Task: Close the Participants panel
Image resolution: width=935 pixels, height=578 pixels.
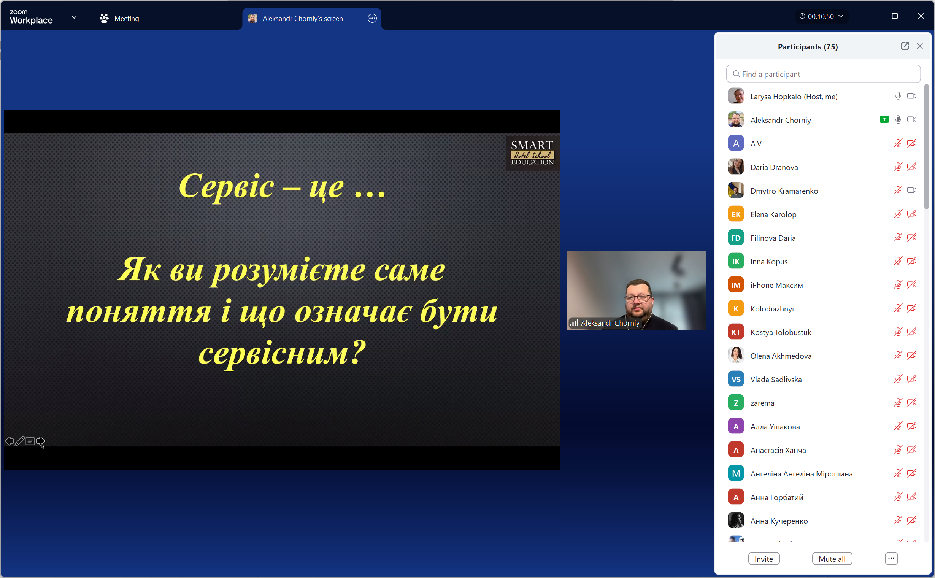Action: 920,46
